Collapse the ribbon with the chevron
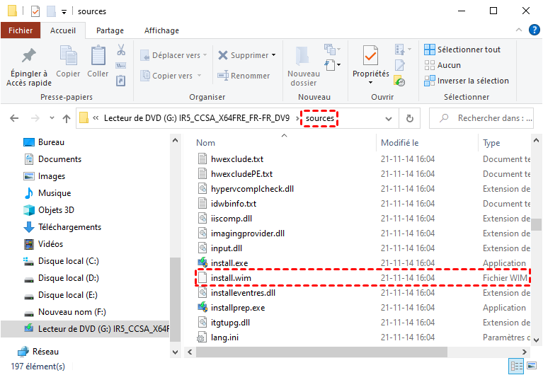 (x=519, y=30)
